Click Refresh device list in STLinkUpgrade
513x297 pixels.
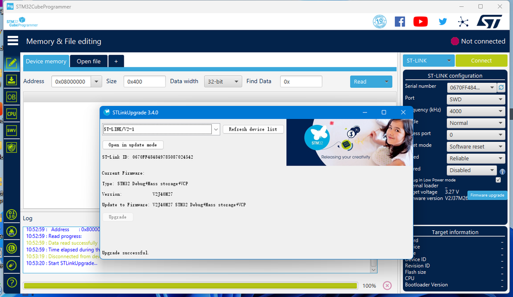(253, 129)
